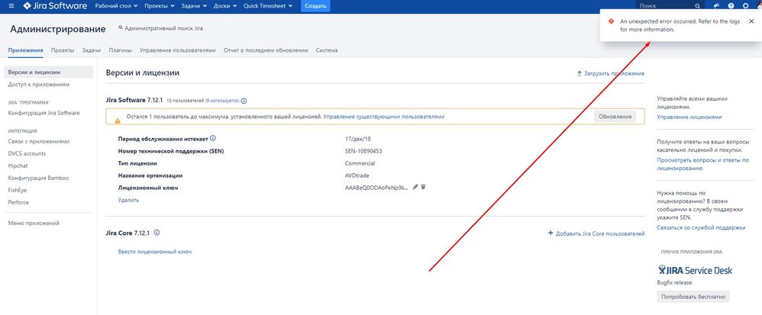Click Добавить Jira Core пользователей link
The height and width of the screenshot is (315, 762).
point(600,233)
